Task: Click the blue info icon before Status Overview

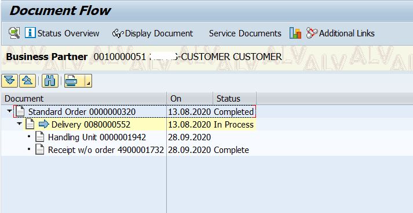Action: pyautogui.click(x=30, y=33)
